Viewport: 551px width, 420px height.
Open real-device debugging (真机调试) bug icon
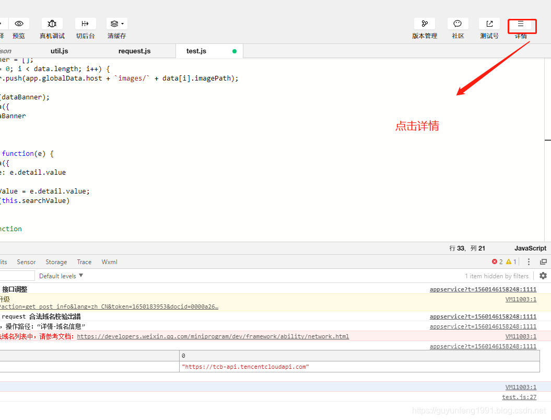52,24
